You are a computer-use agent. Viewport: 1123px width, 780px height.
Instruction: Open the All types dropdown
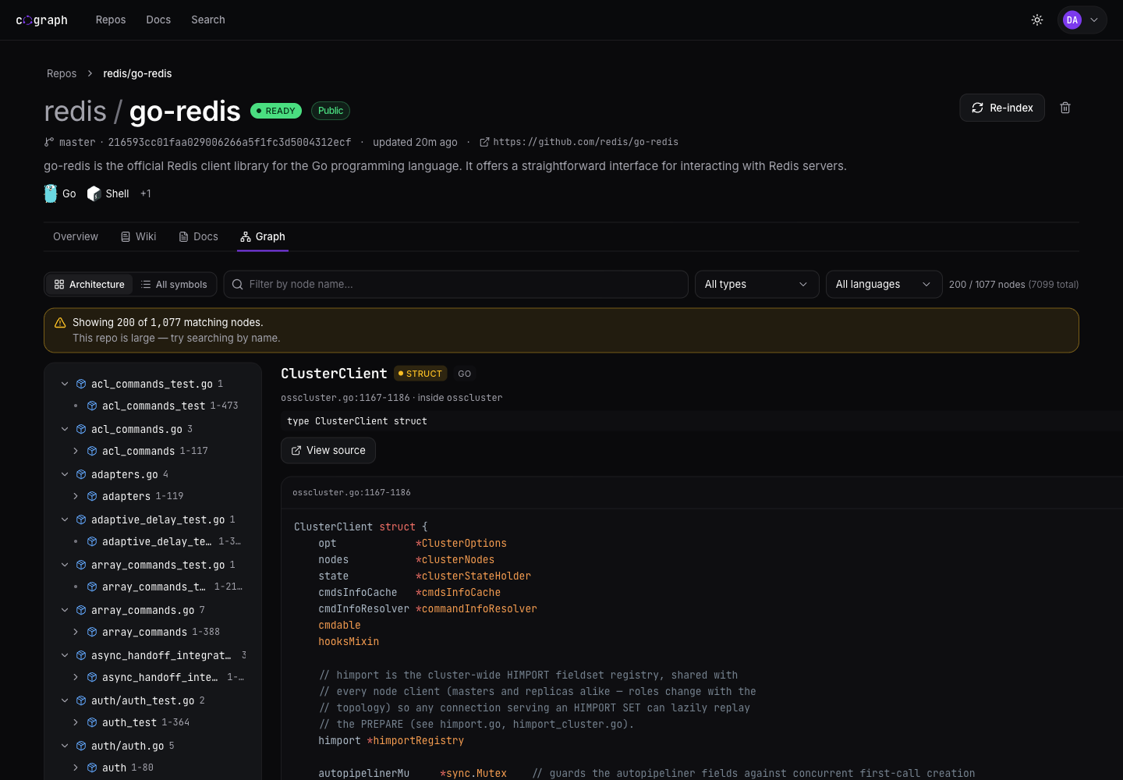[x=756, y=285]
